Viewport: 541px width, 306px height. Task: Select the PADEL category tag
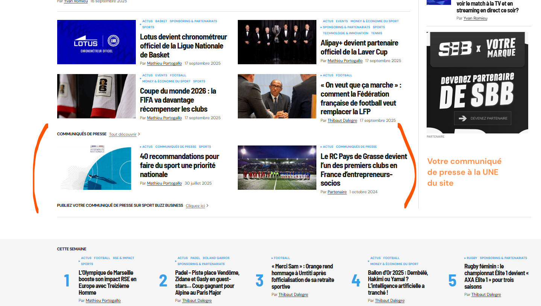[x=195, y=258]
